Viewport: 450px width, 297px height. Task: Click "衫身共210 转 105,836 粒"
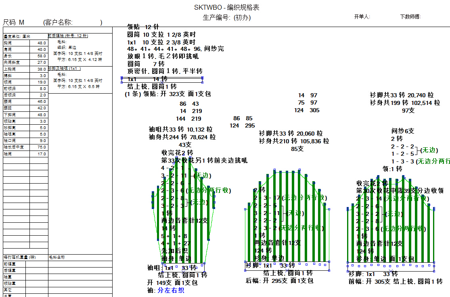coord(294,141)
